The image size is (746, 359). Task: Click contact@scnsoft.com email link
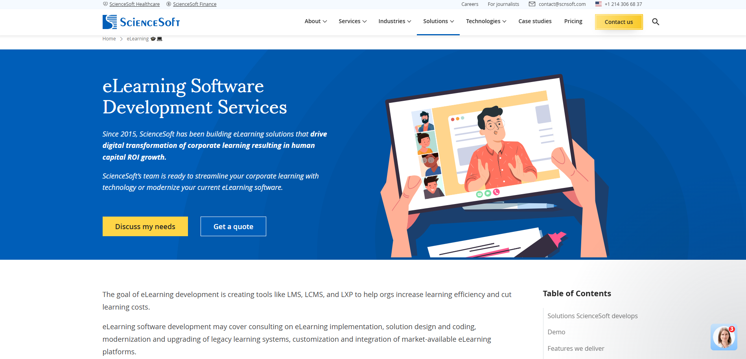[x=562, y=4]
